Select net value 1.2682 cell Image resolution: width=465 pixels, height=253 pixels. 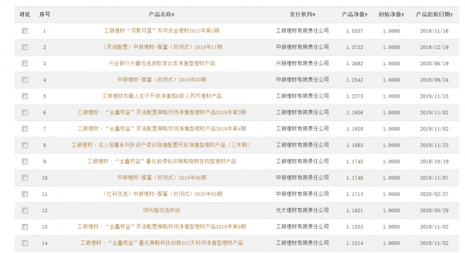pos(355,63)
